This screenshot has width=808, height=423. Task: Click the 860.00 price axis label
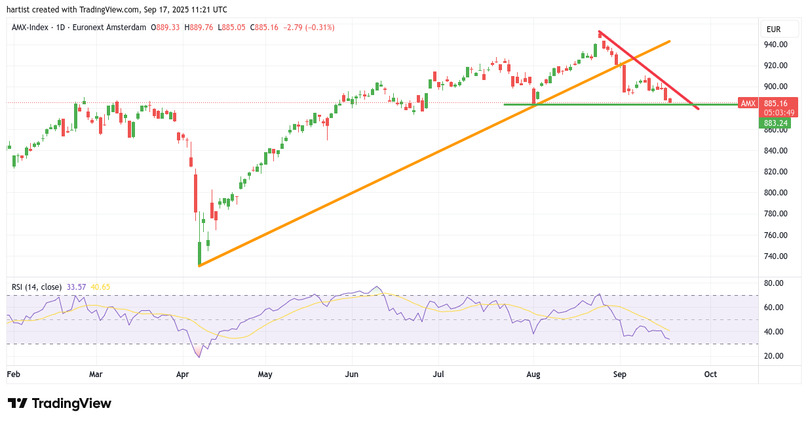(775, 130)
